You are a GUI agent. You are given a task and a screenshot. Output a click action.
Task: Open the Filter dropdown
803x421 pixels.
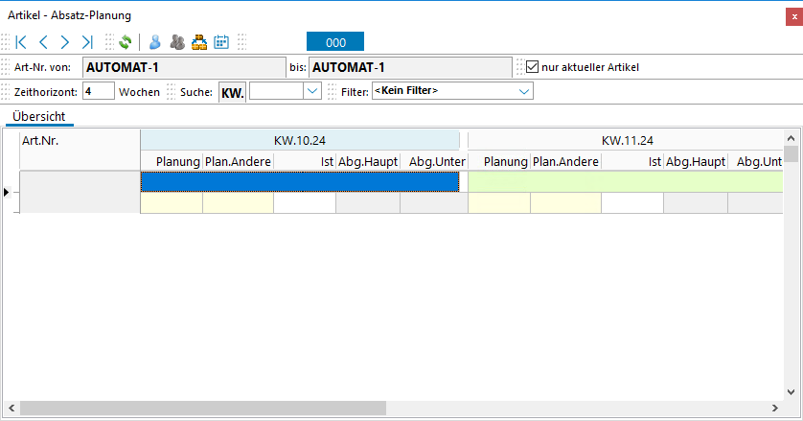524,91
